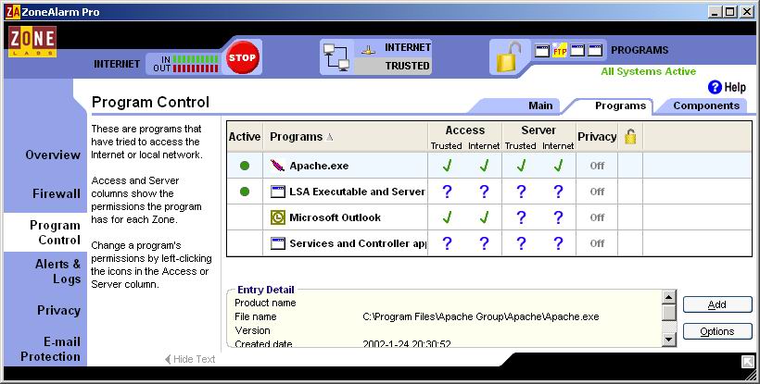The image size is (760, 384).
Task: Click the Access column header
Action: [x=465, y=130]
